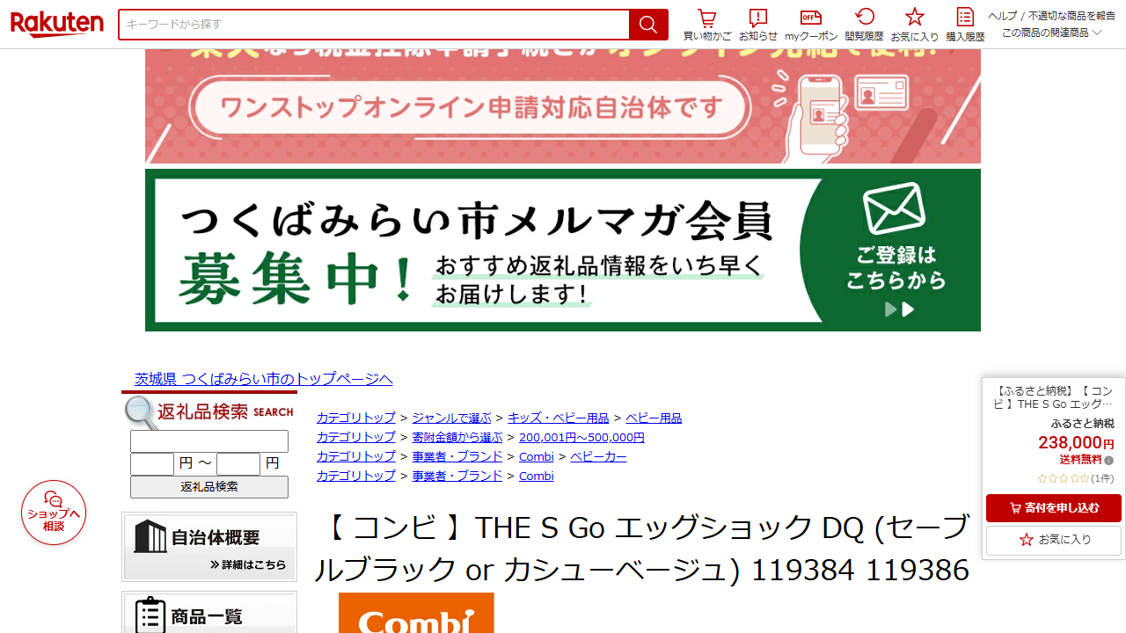Click Combi link in the ベビーカー breadcrumb row

pyautogui.click(x=537, y=456)
